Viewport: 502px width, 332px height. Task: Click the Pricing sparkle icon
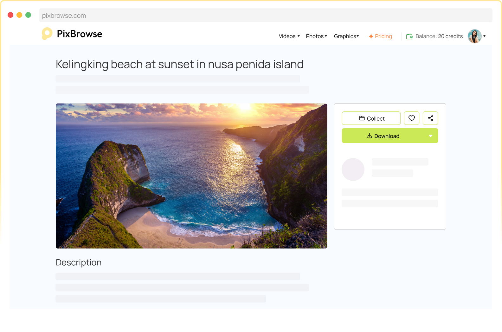(x=371, y=37)
